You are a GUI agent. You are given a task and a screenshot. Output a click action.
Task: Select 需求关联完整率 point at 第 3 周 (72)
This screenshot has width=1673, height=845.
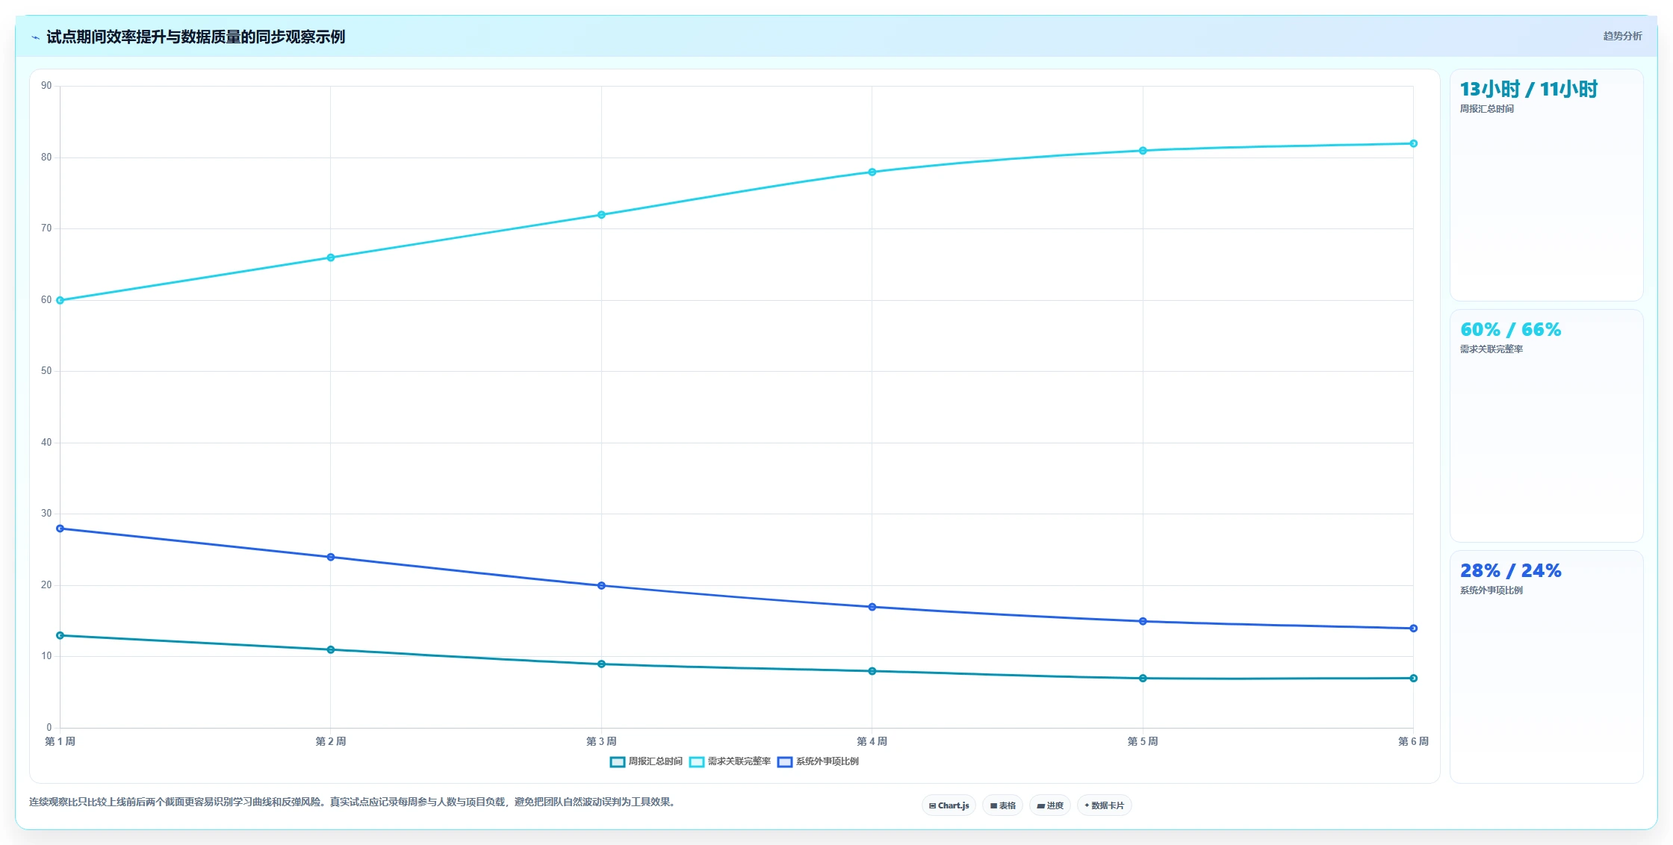click(x=601, y=215)
